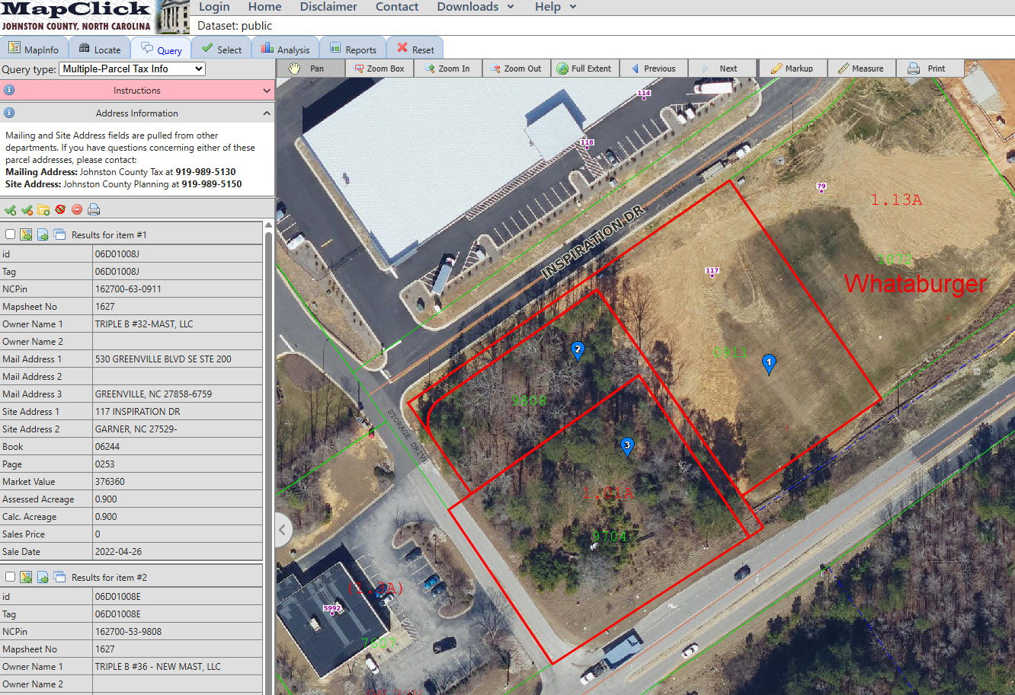1015x695 pixels.
Task: Click the Login link
Action: coord(214,7)
